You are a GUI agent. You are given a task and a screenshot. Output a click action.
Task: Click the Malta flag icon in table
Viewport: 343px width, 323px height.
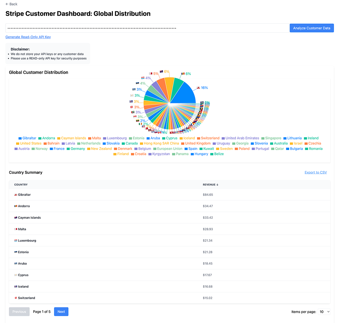(x=16, y=229)
